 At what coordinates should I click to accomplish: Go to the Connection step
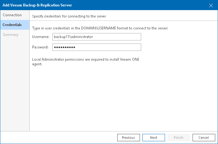(12, 15)
